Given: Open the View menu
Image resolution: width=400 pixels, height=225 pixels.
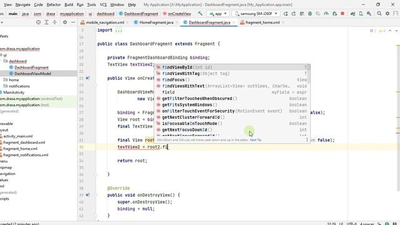Looking at the screenshot, I should point(7,4).
